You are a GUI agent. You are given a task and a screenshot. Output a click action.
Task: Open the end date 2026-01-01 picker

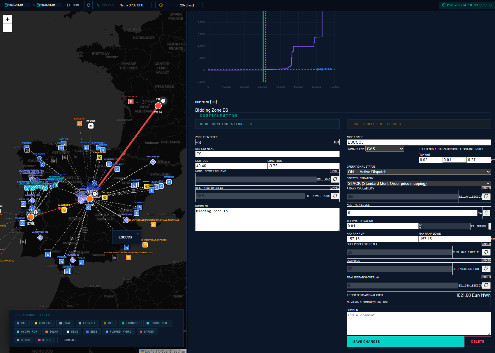(x=49, y=5)
